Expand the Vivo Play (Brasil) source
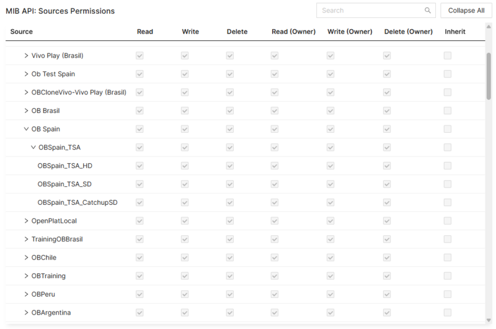 coord(26,56)
